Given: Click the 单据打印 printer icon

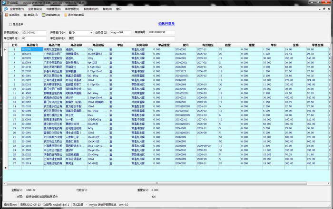Looking at the screenshot, I should point(25,15).
